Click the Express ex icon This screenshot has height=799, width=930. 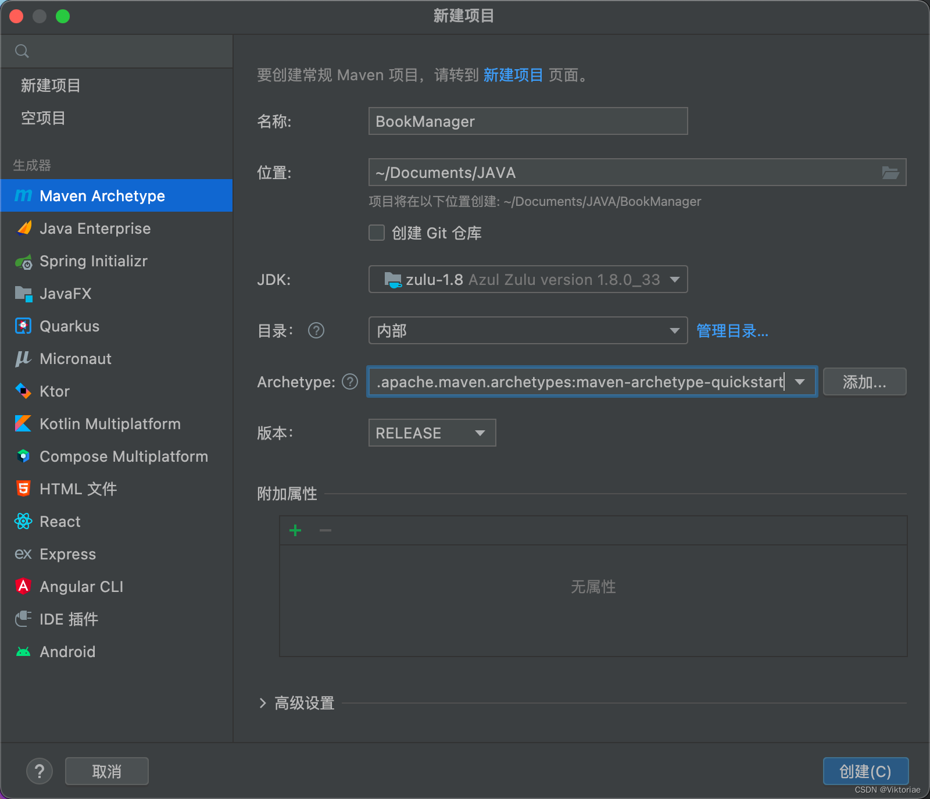click(x=23, y=554)
